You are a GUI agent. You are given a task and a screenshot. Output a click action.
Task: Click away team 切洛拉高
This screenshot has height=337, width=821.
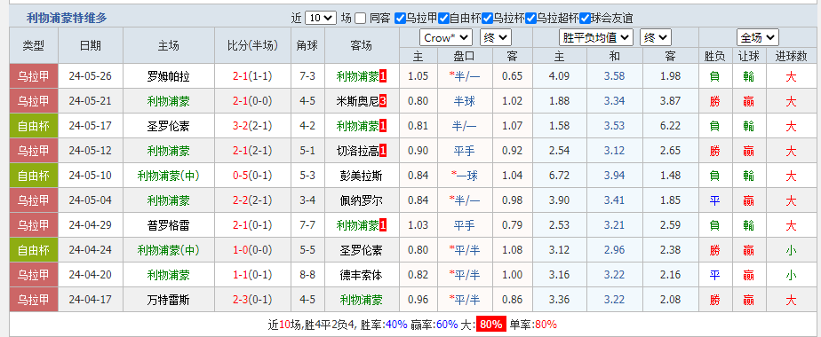pyautogui.click(x=357, y=151)
